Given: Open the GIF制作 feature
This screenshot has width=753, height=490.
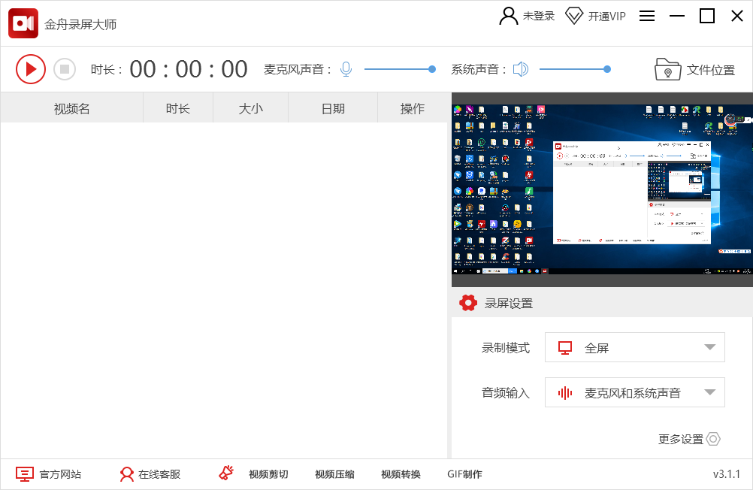Looking at the screenshot, I should tap(466, 474).
